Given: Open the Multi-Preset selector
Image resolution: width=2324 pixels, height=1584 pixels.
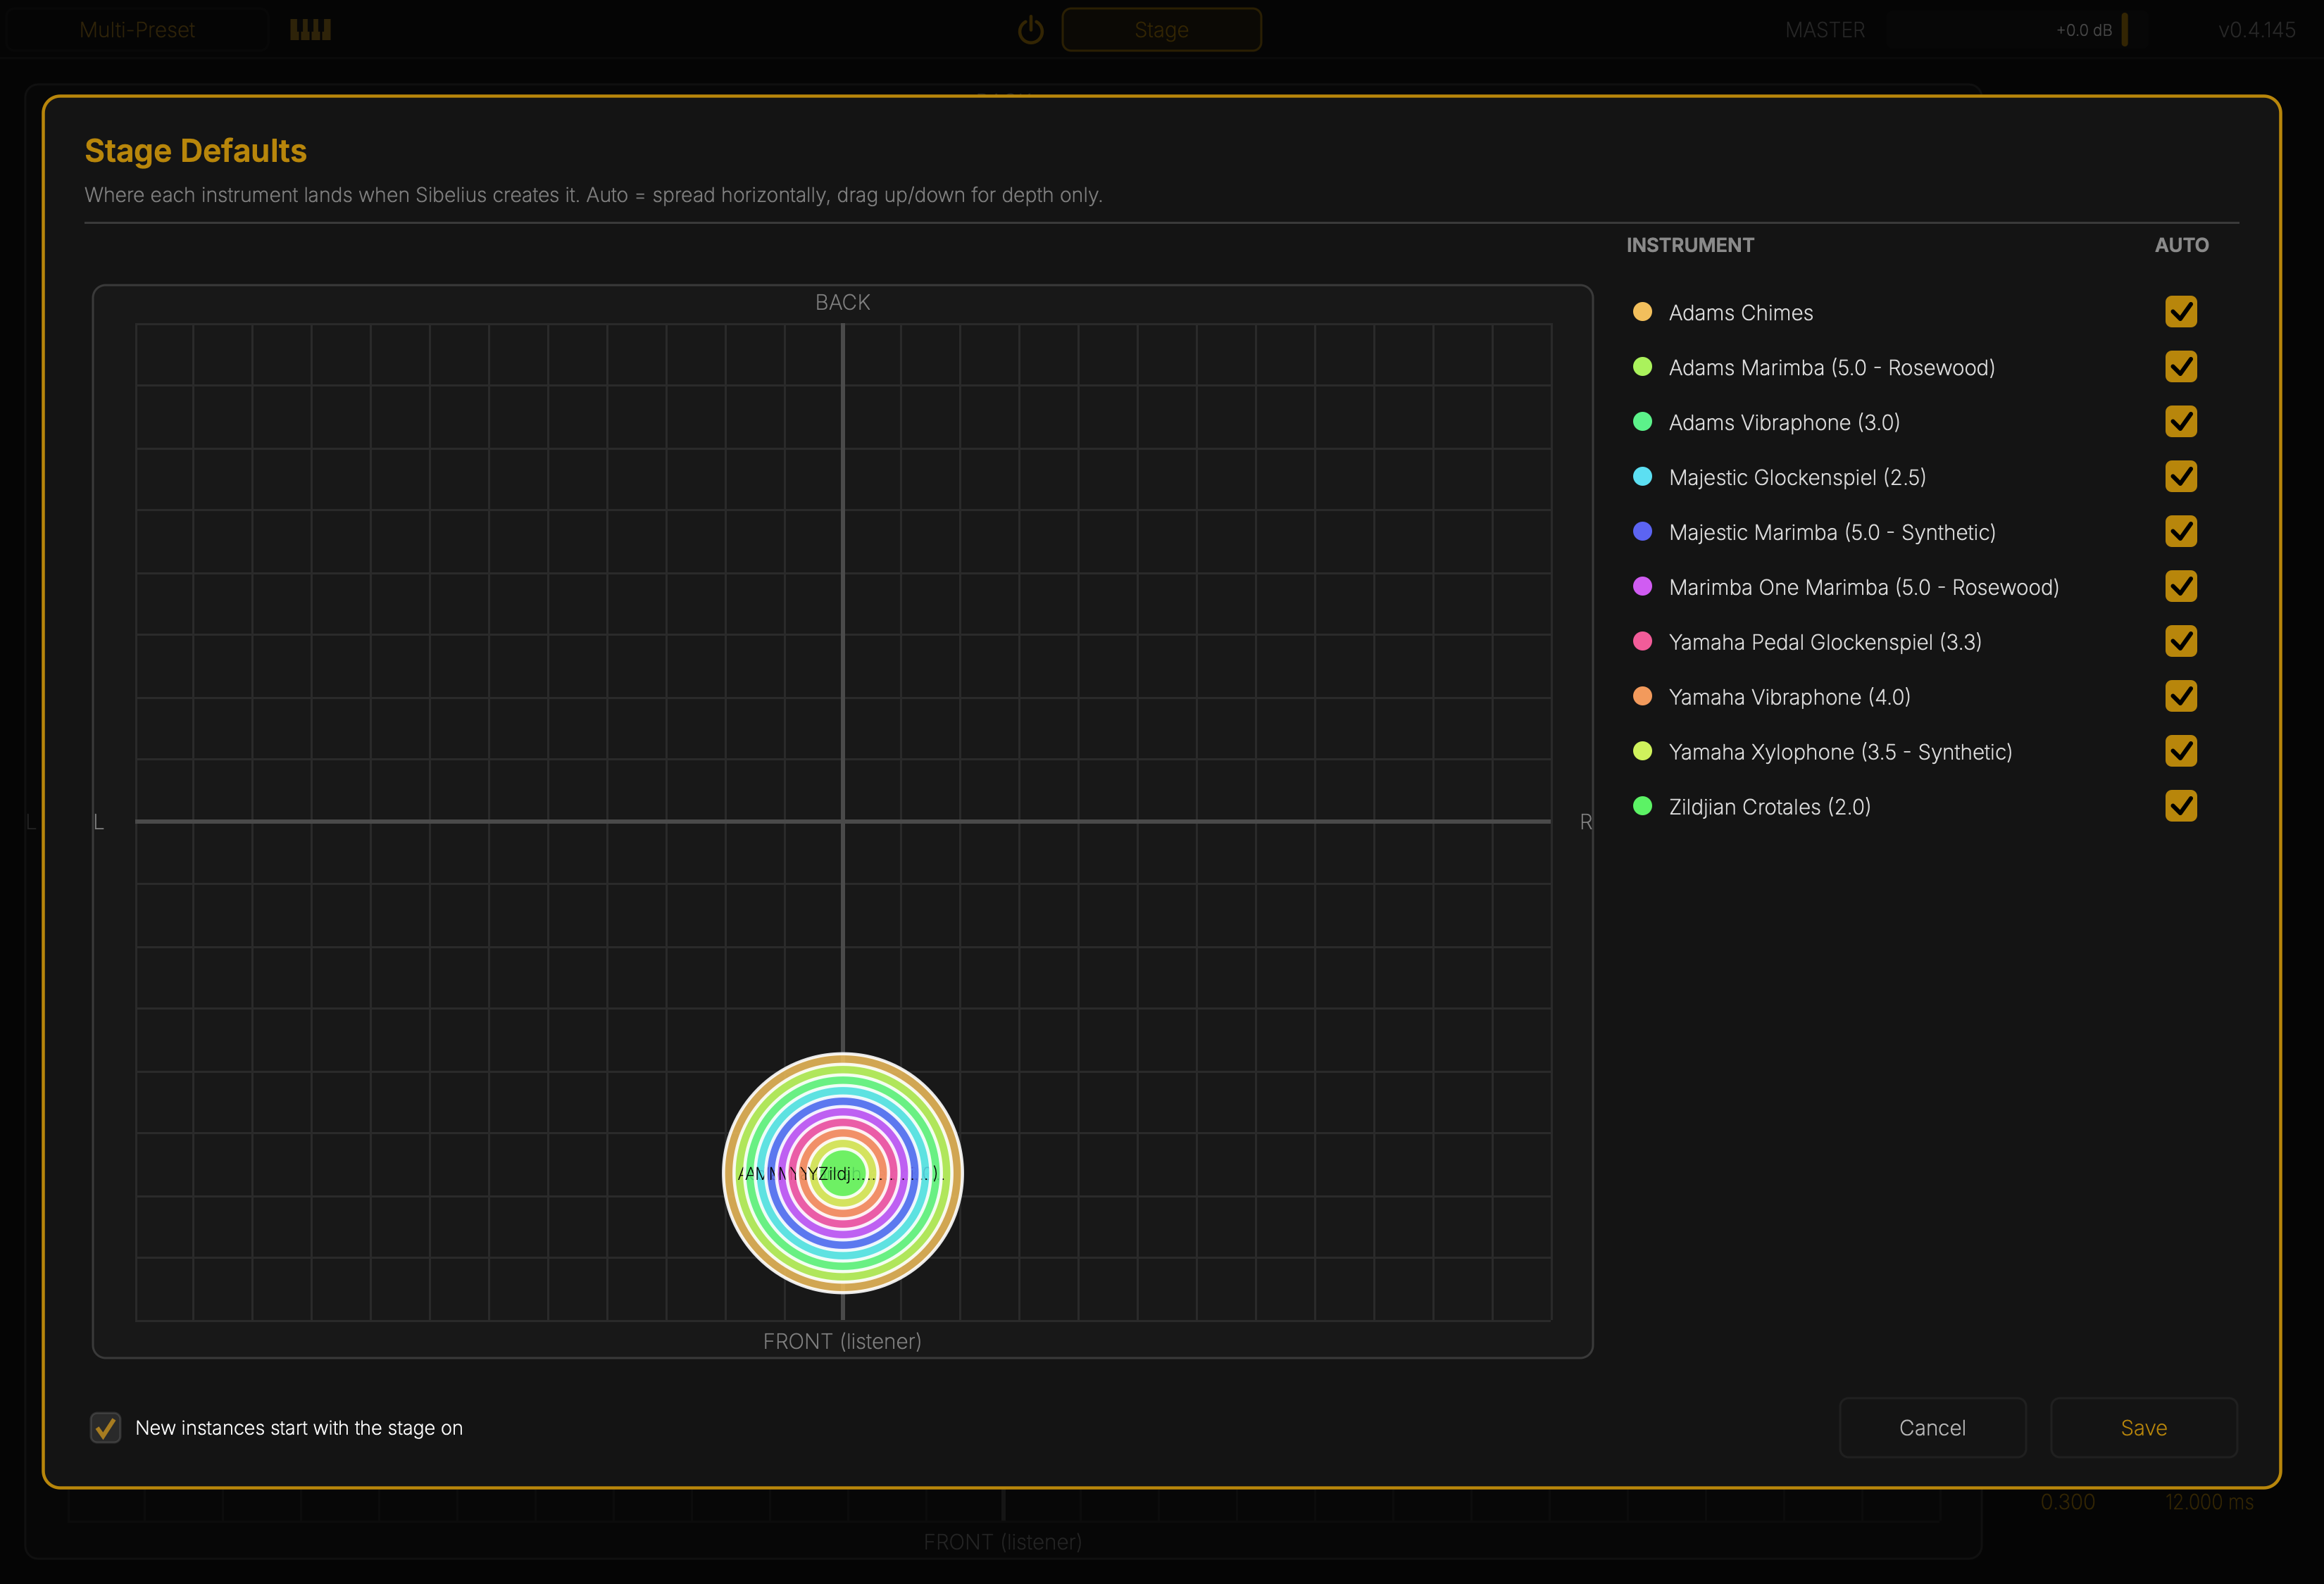Looking at the screenshot, I should pos(137,30).
